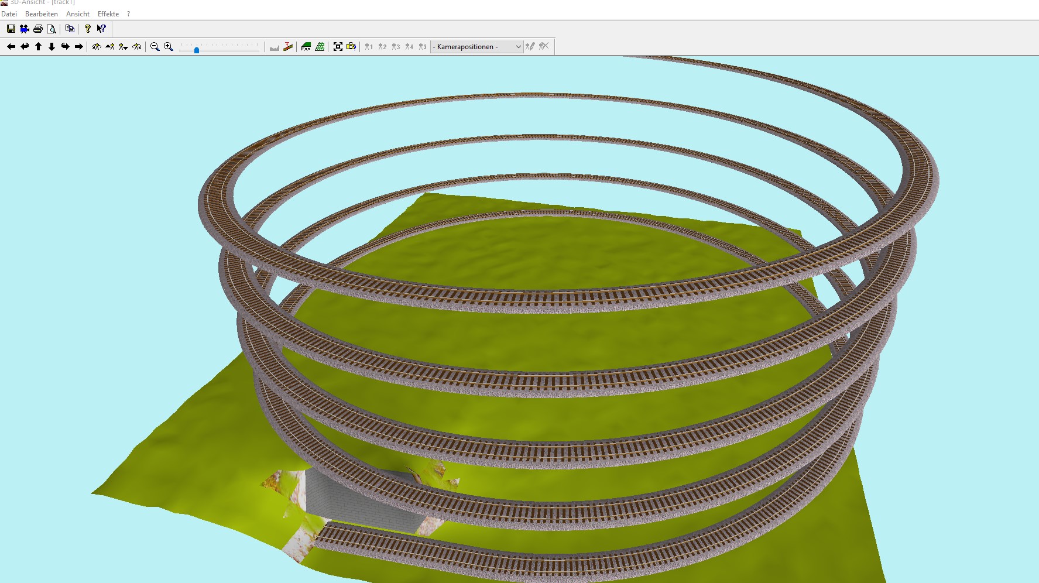Toggle the track gradient height display icon
Screen dimensions: 1039x583
click(x=287, y=47)
